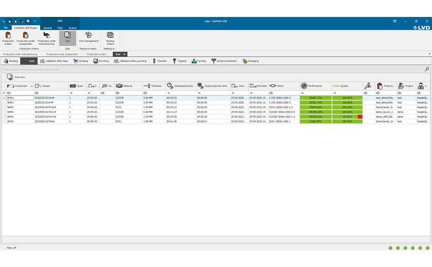Sort by Workcenter column header
This screenshot has height=267, width=432.
tap(20, 86)
